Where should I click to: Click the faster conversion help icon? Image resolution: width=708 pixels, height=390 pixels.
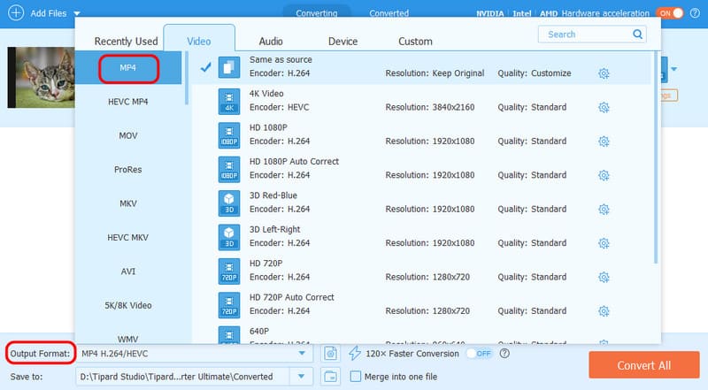pos(504,354)
